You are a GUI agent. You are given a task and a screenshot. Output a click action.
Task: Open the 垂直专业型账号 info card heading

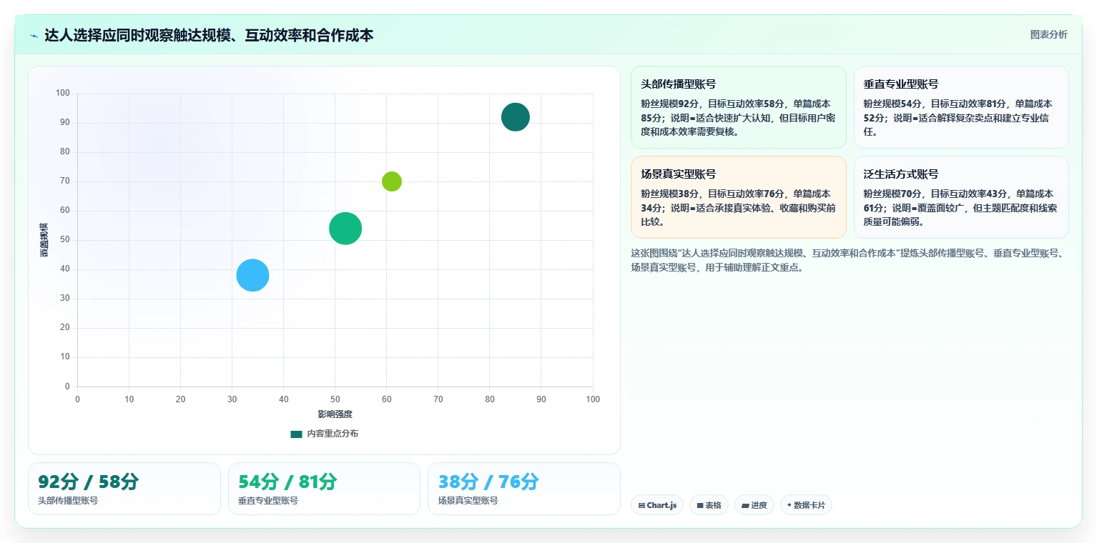click(x=901, y=84)
